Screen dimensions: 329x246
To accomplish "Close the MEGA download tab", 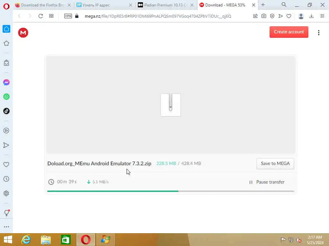I will click(253, 5).
